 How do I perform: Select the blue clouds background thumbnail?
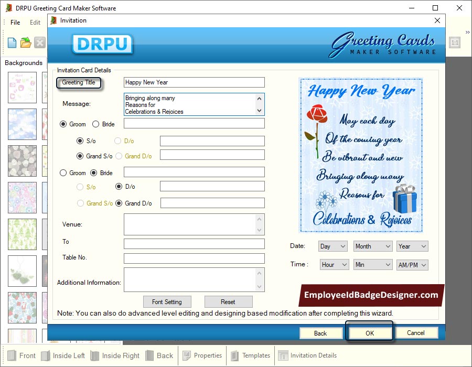click(x=22, y=124)
